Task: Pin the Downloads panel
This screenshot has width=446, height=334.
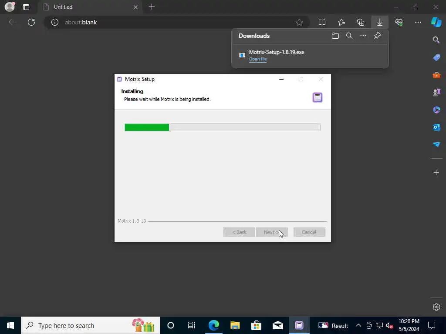Action: pyautogui.click(x=377, y=36)
